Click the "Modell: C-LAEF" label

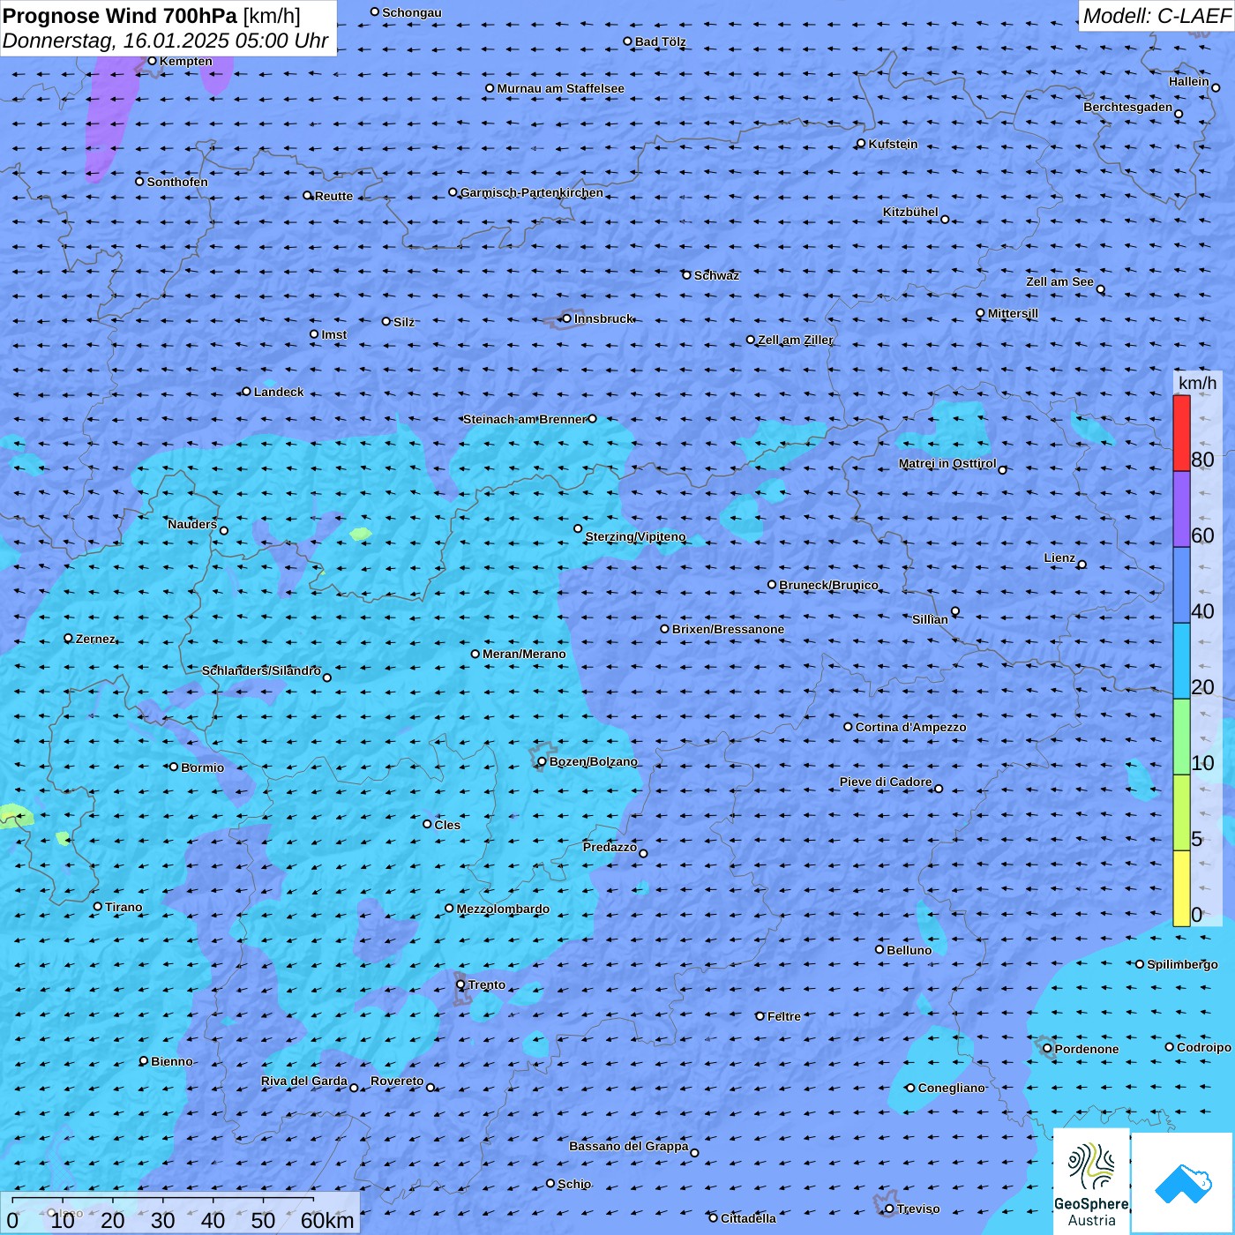pos(1156,16)
